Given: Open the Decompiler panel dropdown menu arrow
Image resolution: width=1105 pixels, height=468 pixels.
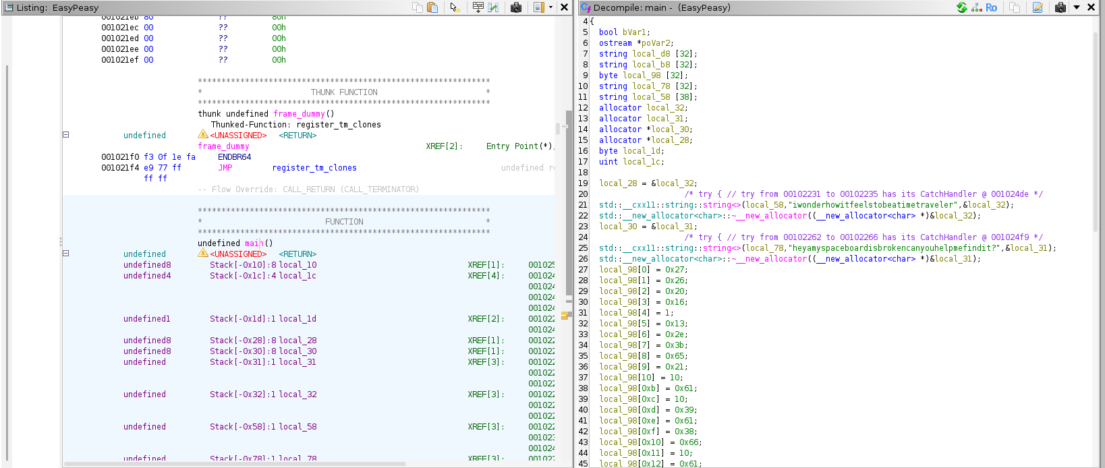Looking at the screenshot, I should pos(1077,7).
